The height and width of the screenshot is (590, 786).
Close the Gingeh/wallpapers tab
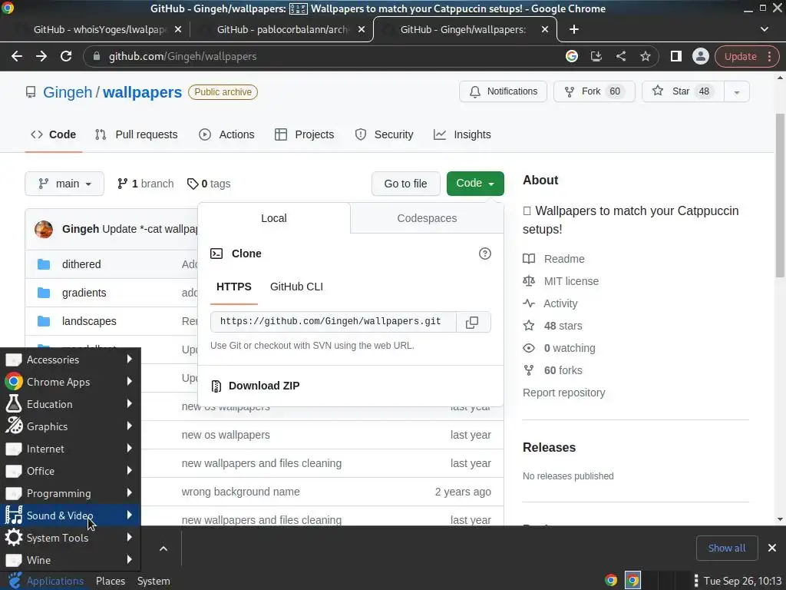click(545, 30)
